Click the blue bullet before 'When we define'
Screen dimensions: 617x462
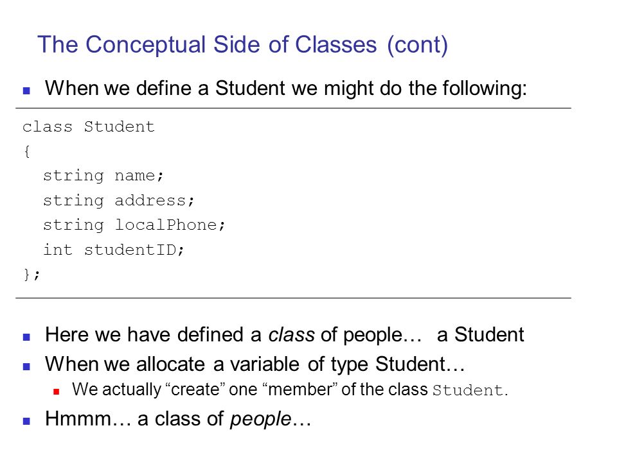[27, 90]
